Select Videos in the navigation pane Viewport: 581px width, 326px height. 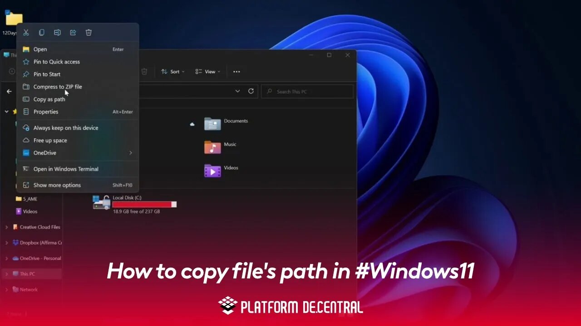[x=27, y=211]
